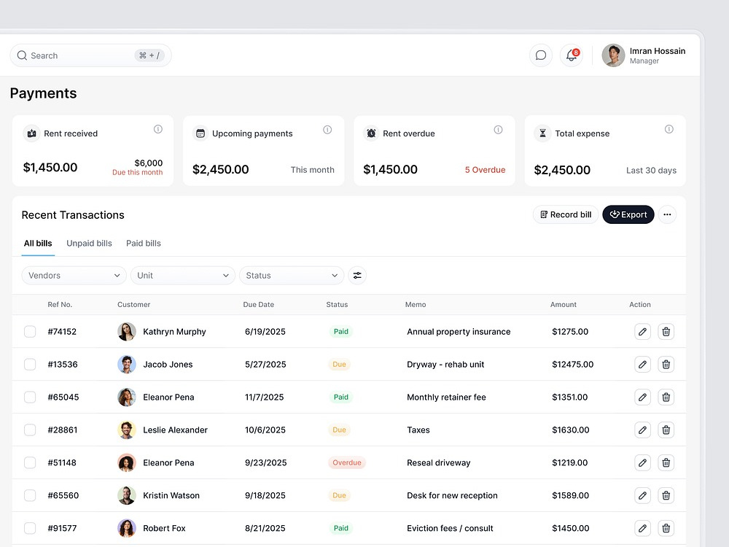The image size is (729, 547).
Task: Select the checkbox for row #74152
Action: point(30,332)
